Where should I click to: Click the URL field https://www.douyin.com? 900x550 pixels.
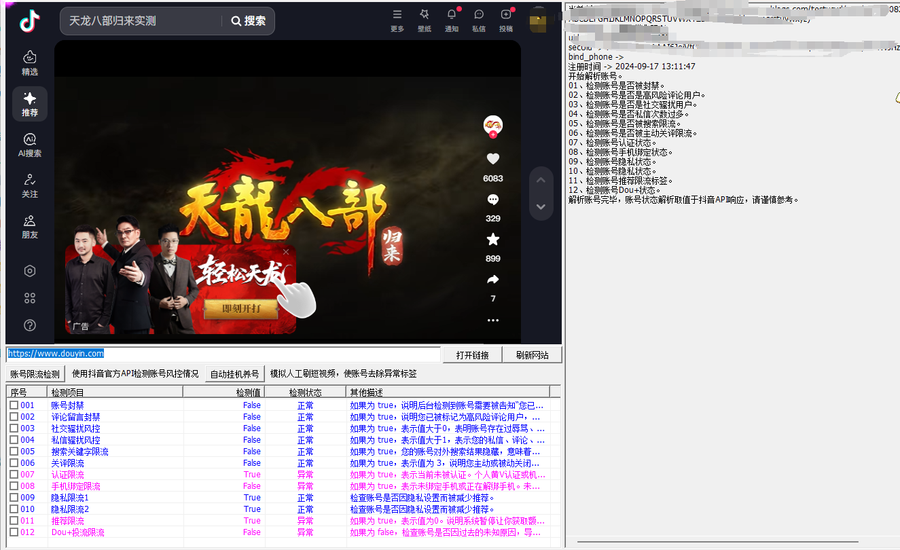click(x=224, y=354)
